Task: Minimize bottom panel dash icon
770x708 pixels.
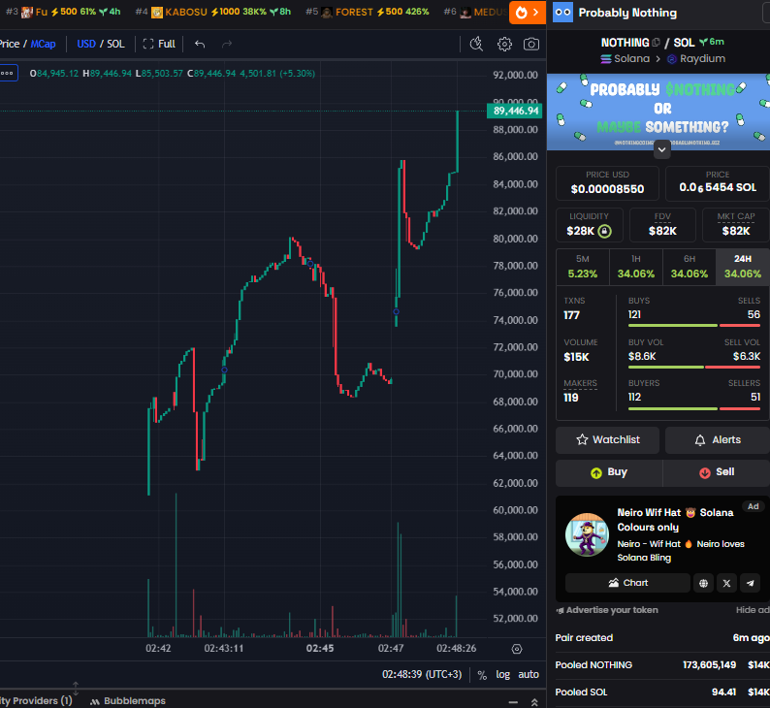Action: [x=513, y=702]
